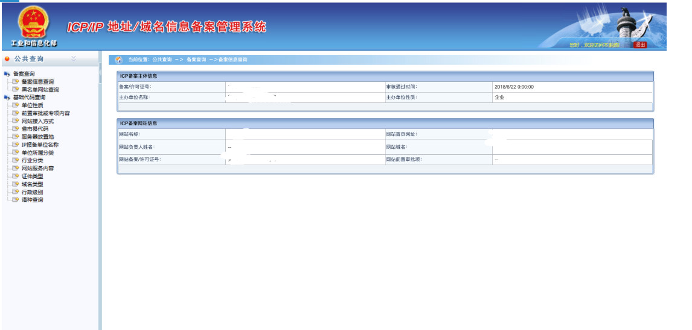Click the 公共查询 sidebar header text

pos(29,59)
